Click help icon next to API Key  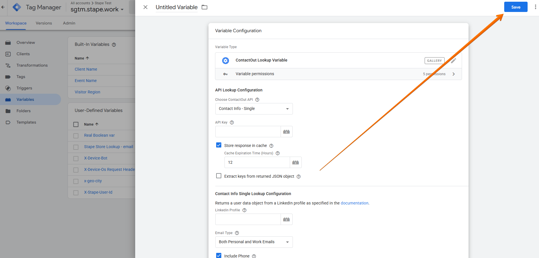point(232,122)
